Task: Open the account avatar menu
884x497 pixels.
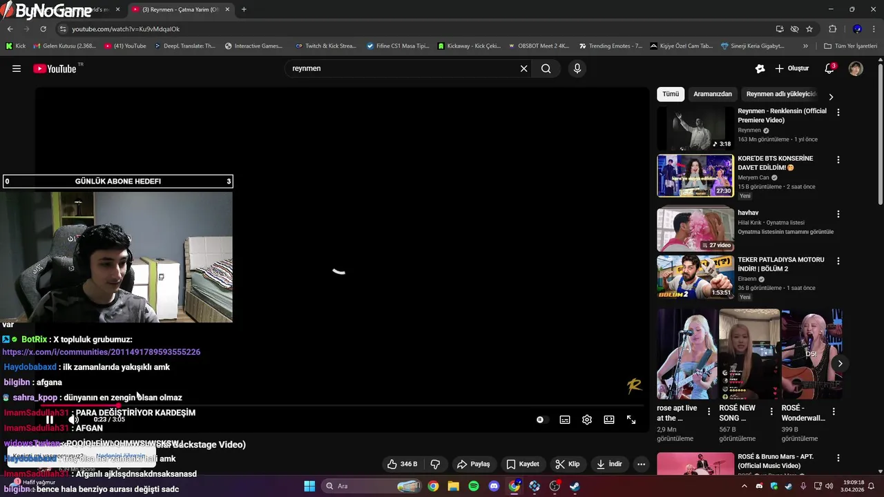Action: coord(856,68)
